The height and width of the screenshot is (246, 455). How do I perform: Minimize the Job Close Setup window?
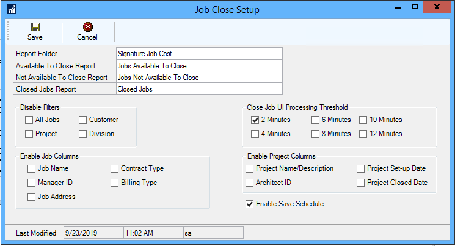pyautogui.click(x=398, y=8)
